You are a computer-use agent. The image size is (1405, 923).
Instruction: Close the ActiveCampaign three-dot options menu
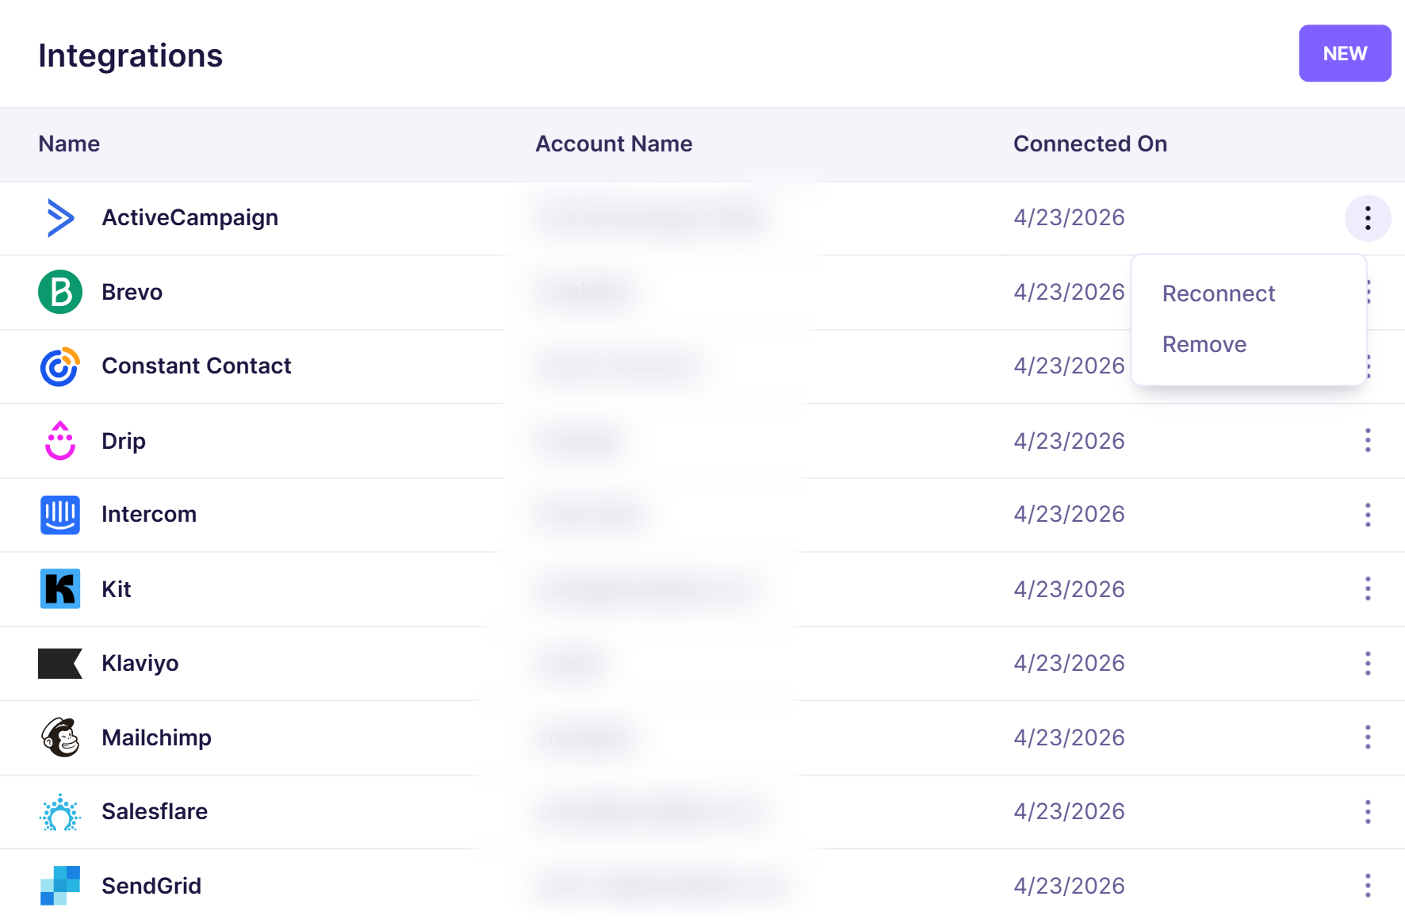coord(1368,218)
